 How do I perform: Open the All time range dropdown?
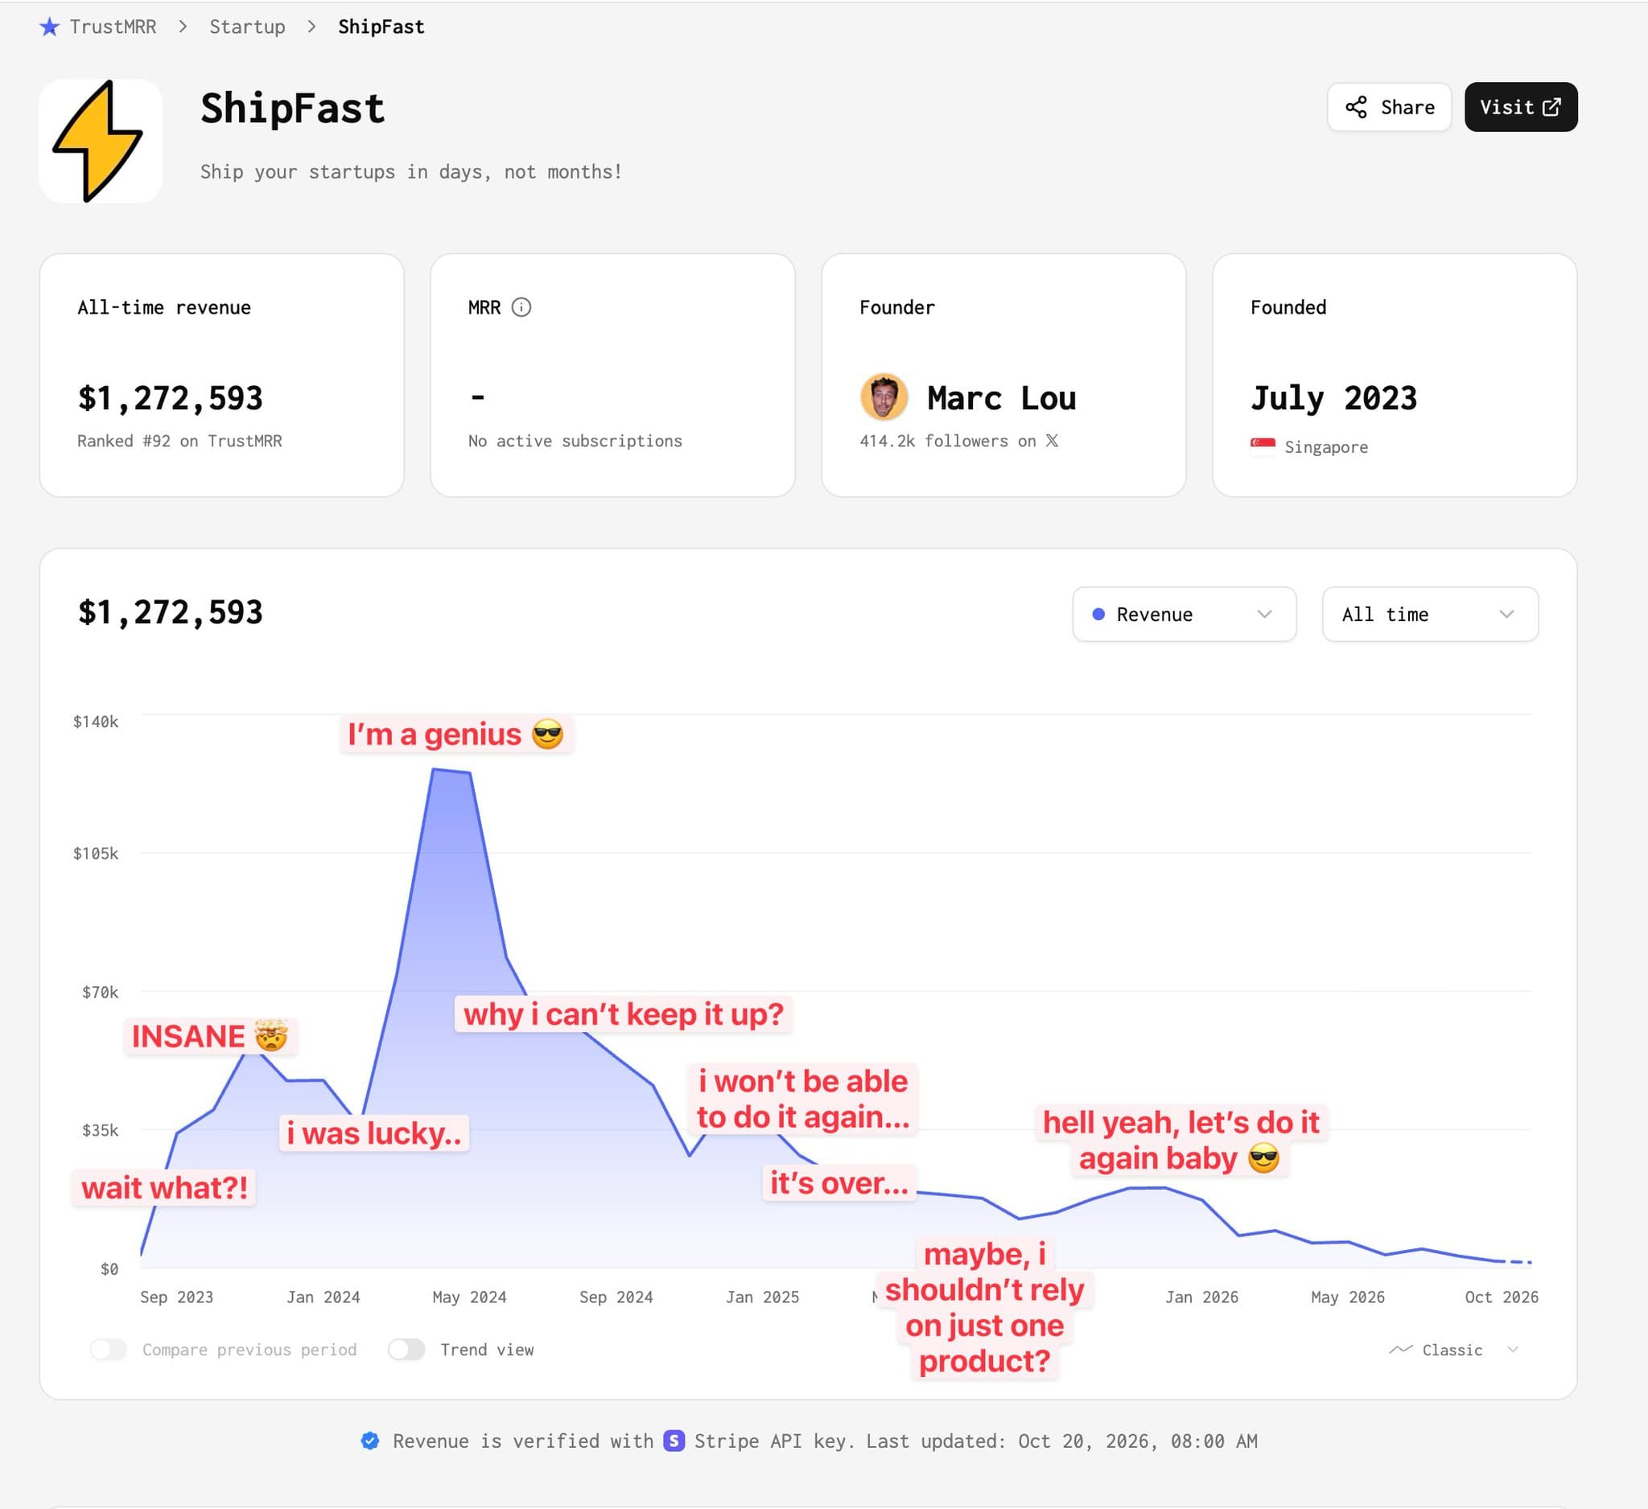tap(1430, 615)
